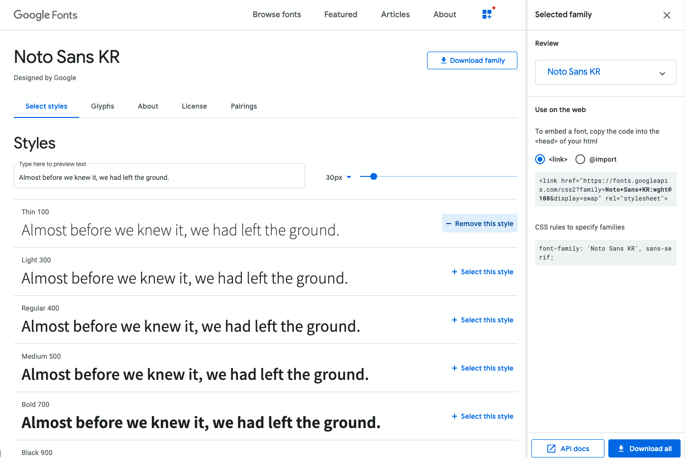Click the Styles section heading
The image size is (685, 459).
click(34, 143)
